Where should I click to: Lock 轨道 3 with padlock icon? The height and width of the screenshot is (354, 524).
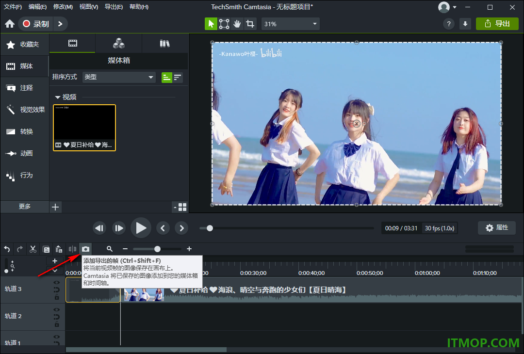57,297
